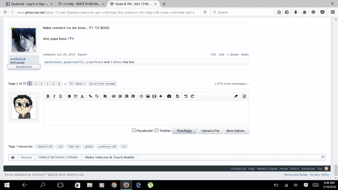Toggle italic formatting in the reply editor
The width and height of the screenshot is (338, 190).
(54, 96)
